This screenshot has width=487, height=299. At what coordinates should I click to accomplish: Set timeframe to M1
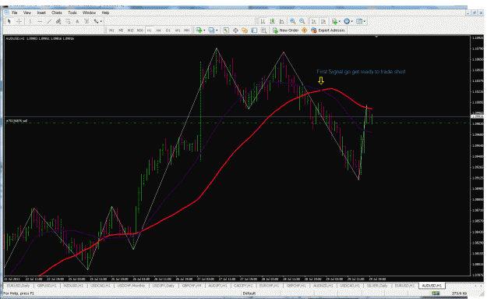(x=111, y=30)
